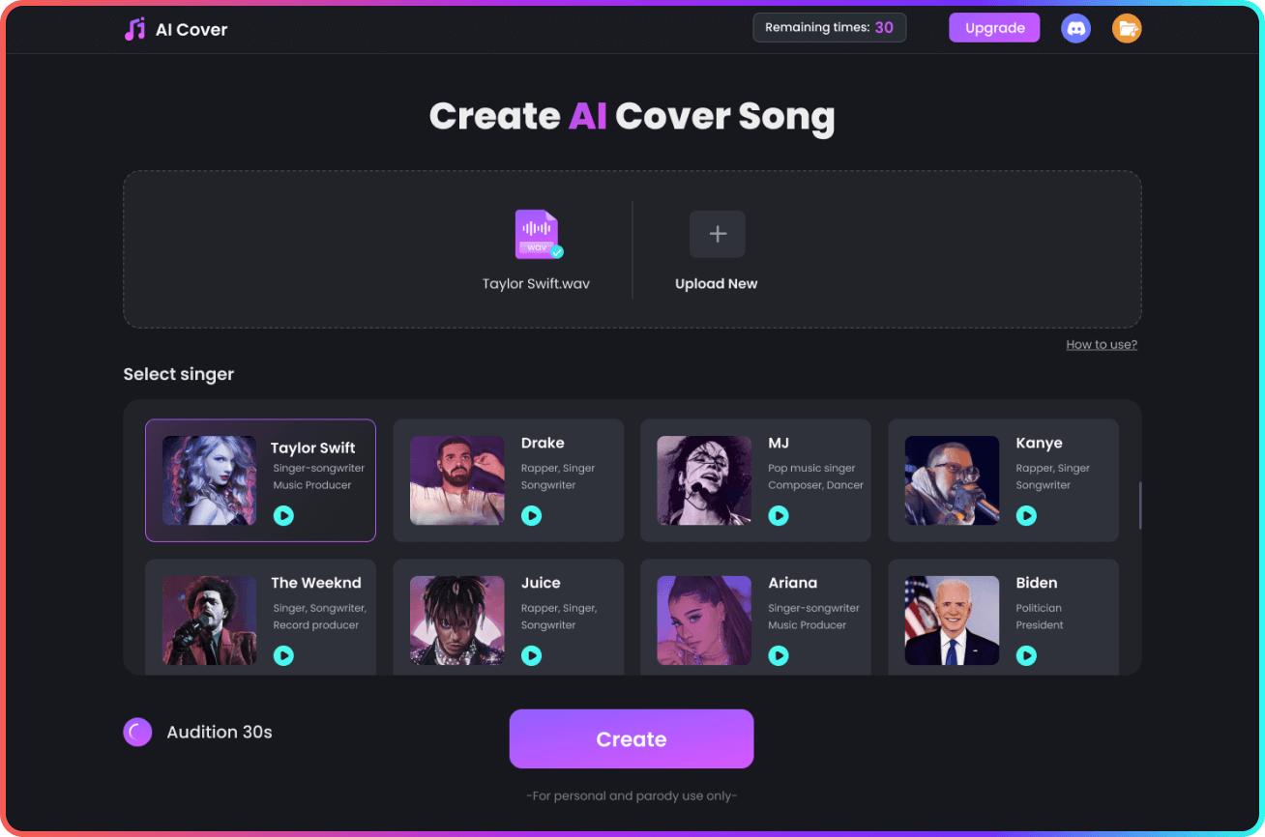Click the Ariana singer name
The width and height of the screenshot is (1265, 837).
click(793, 583)
